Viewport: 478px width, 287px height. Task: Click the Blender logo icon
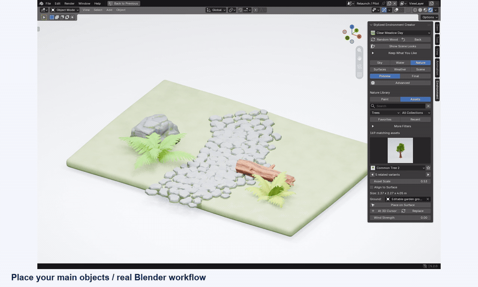tap(41, 3)
